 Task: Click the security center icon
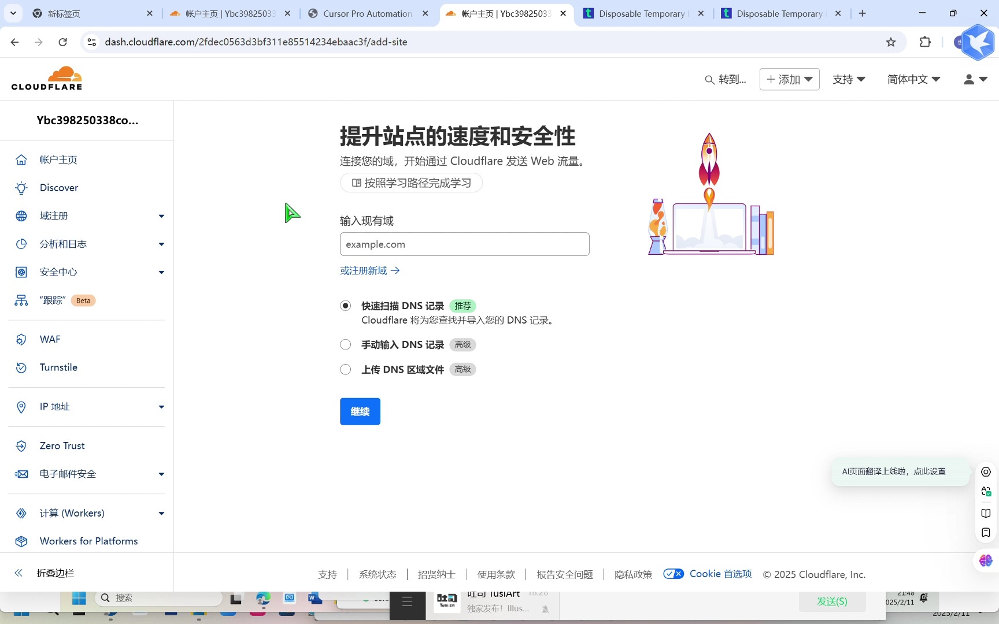[21, 272]
